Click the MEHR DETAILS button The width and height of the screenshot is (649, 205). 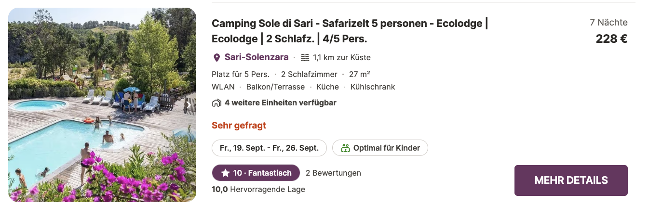click(571, 180)
